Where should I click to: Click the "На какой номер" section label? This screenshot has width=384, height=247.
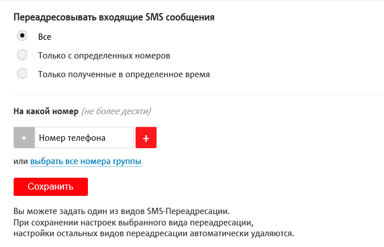[45, 111]
